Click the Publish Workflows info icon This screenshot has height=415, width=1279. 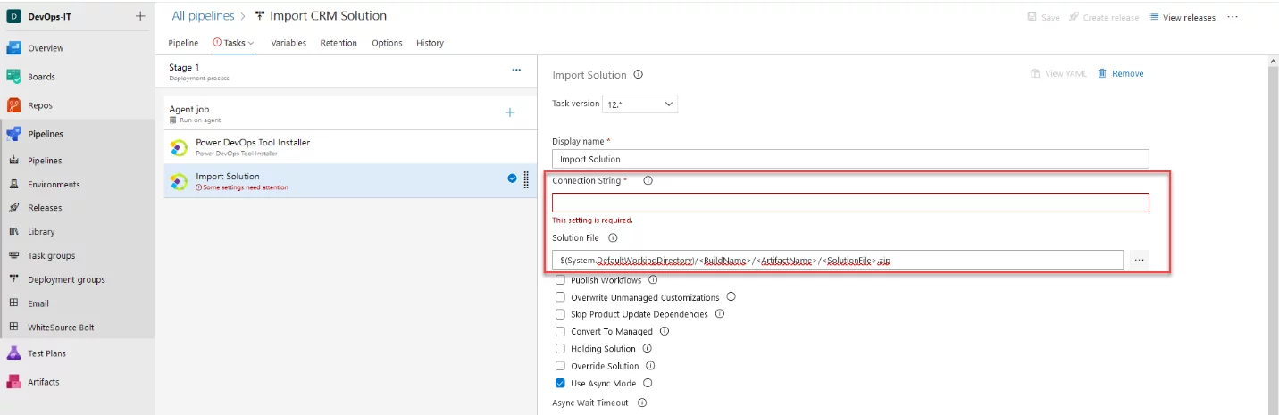pyautogui.click(x=653, y=280)
